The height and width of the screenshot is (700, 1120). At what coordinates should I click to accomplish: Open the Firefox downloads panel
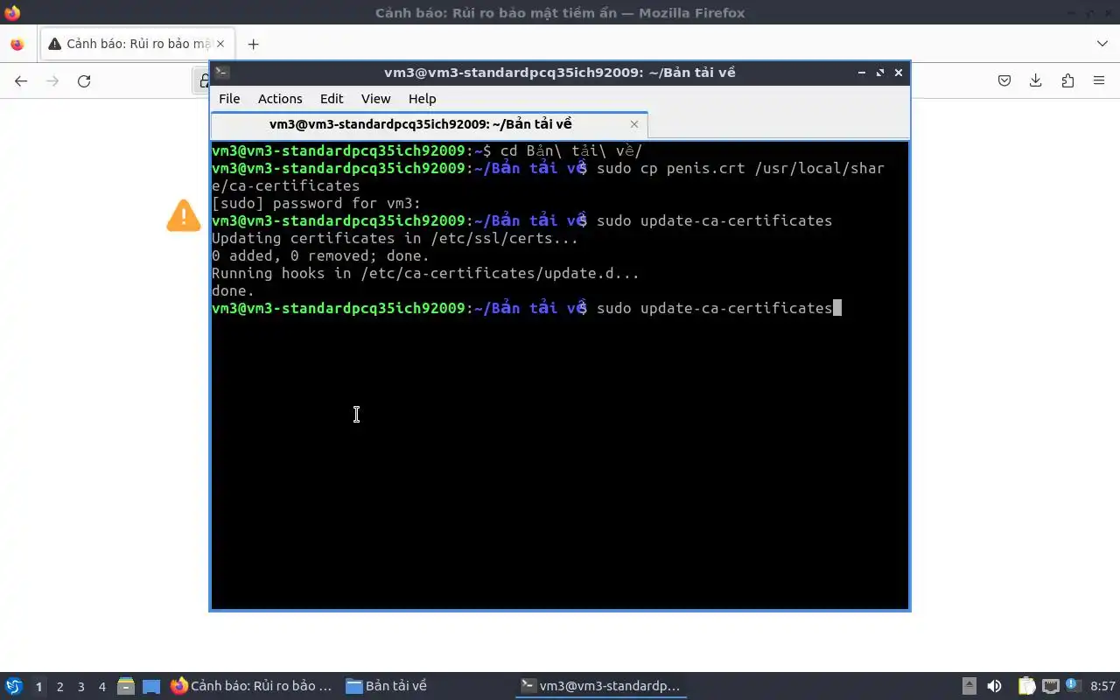tap(1036, 80)
